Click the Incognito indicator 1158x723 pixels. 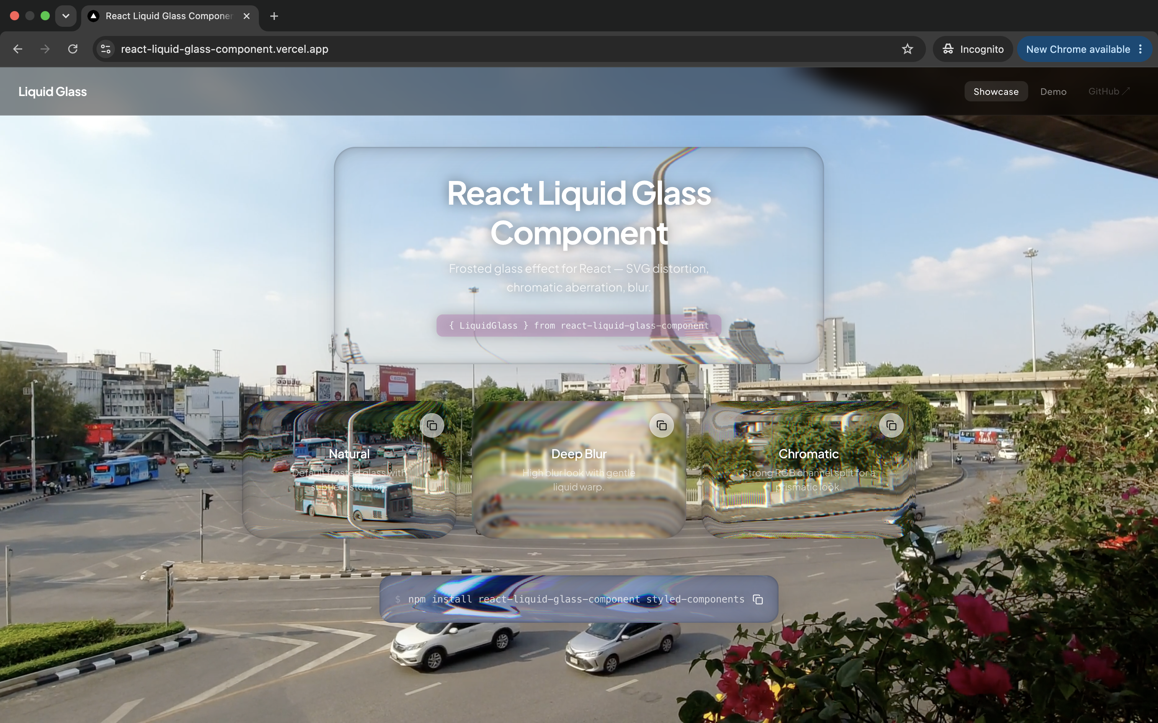click(973, 49)
